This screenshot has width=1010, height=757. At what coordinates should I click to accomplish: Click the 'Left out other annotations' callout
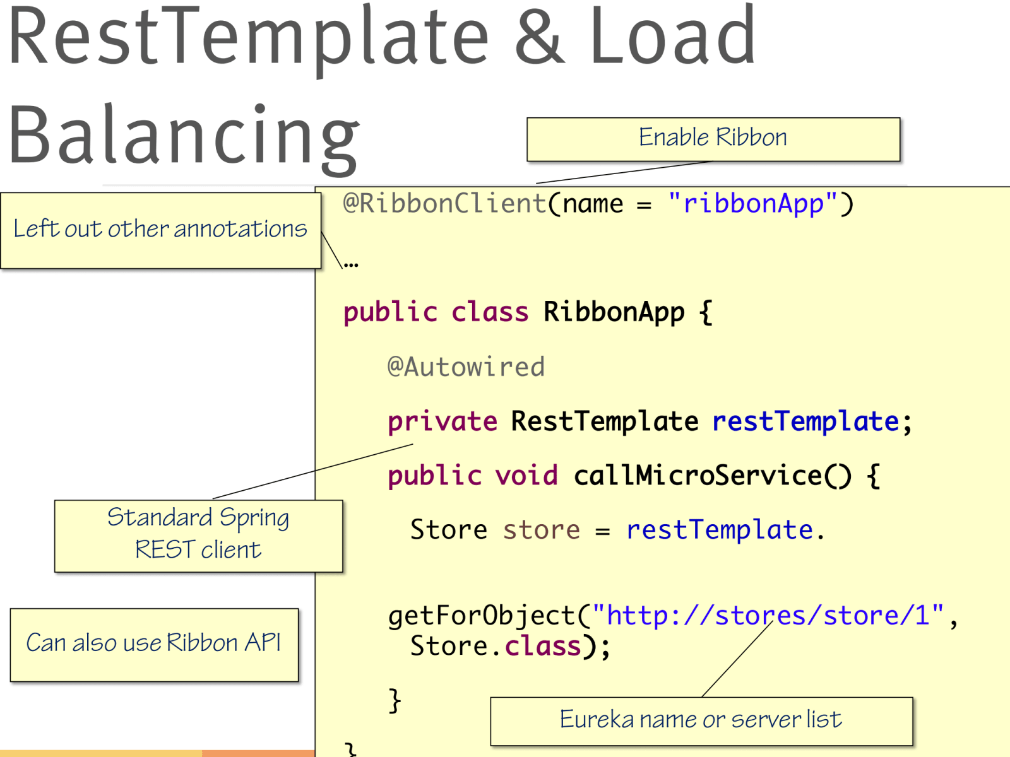tap(161, 231)
